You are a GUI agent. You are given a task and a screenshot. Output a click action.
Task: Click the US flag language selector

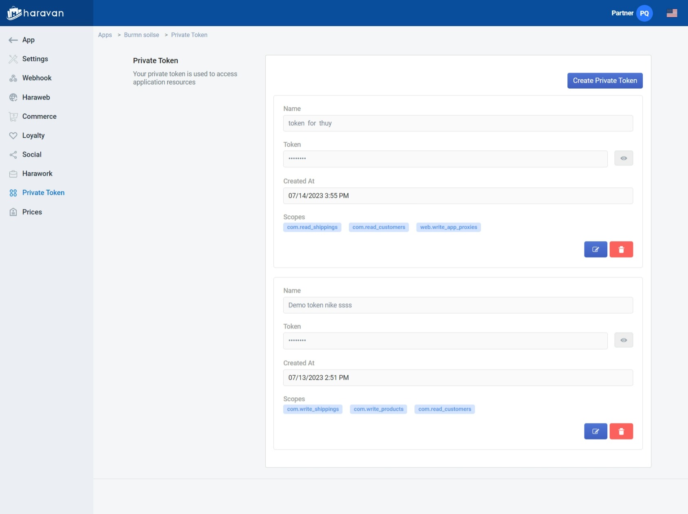[671, 13]
